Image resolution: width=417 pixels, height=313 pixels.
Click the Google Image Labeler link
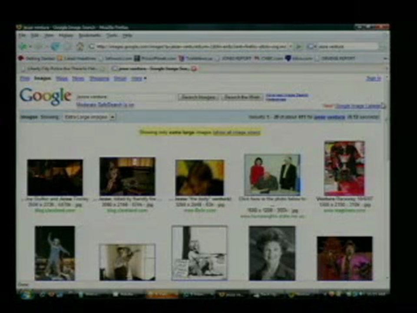point(358,106)
